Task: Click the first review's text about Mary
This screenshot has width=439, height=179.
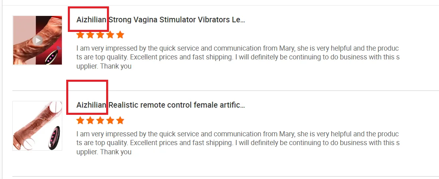Action: (x=237, y=49)
